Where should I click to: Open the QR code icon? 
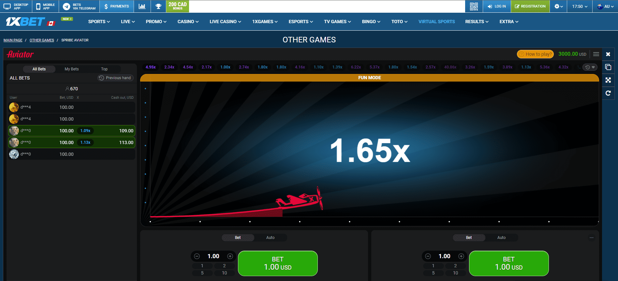point(474,6)
